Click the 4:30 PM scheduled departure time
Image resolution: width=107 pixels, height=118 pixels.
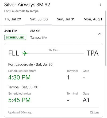tap(19, 77)
